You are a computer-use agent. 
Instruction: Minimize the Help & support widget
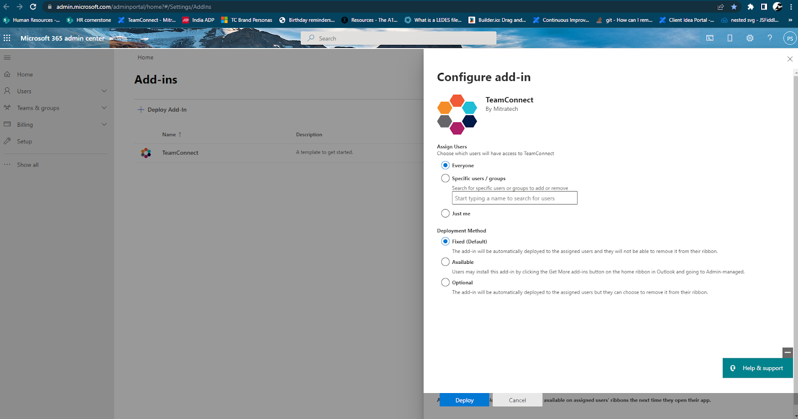[788, 353]
